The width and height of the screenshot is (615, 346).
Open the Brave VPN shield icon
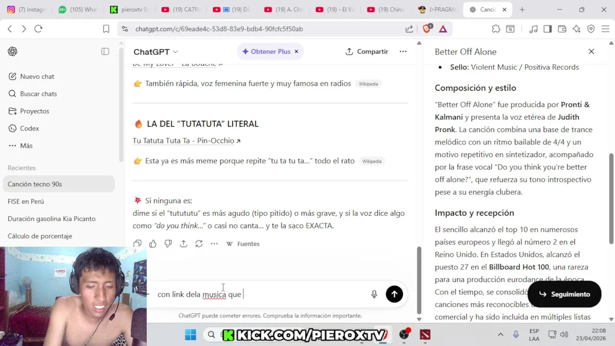pos(591,29)
